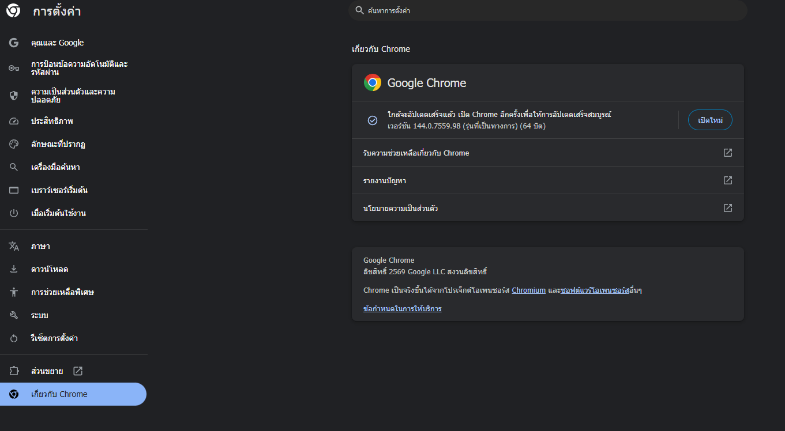
Task: Click the accessibility figure icon
Action: [14, 292]
